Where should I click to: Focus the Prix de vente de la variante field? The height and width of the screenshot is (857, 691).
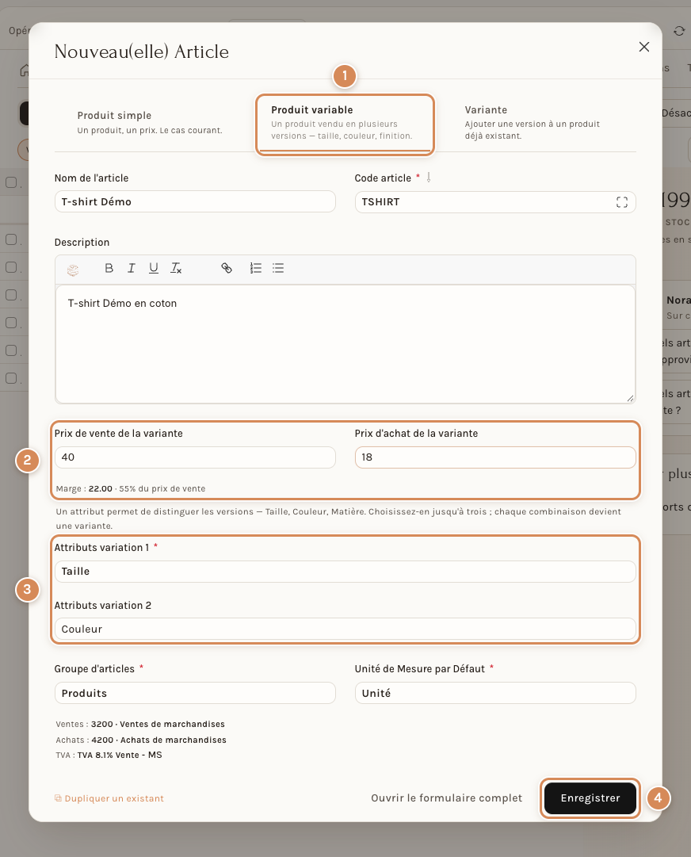(x=195, y=457)
